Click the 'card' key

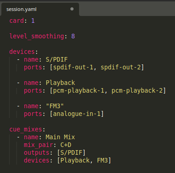click(x=16, y=21)
